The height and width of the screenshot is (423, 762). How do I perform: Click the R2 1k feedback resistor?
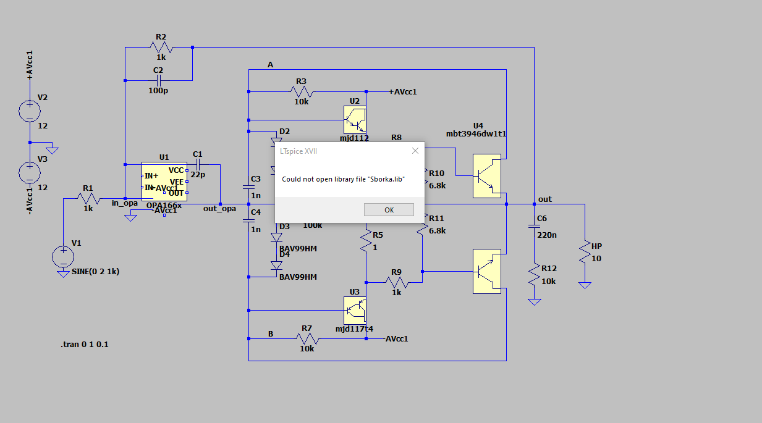pos(161,47)
